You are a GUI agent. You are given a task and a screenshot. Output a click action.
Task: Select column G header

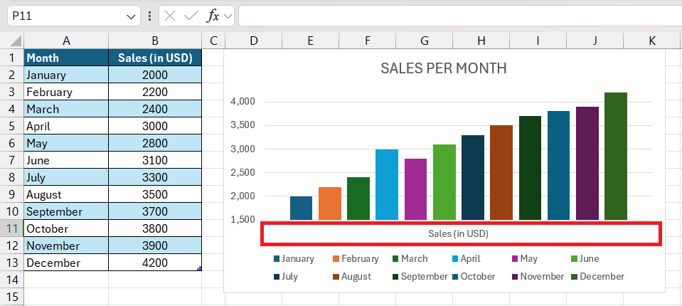click(x=425, y=41)
